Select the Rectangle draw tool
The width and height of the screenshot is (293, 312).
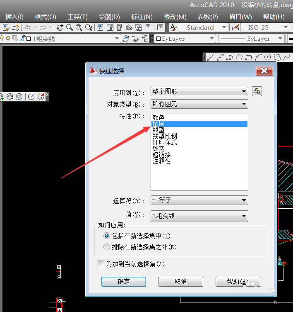point(249,57)
